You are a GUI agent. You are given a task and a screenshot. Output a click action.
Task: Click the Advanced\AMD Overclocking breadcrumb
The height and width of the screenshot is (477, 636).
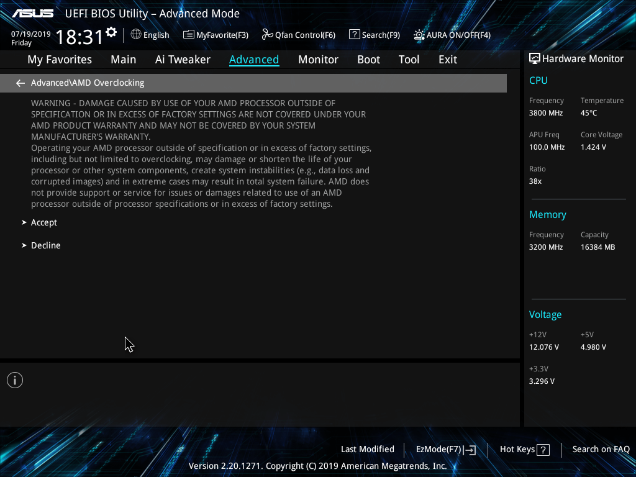coord(88,83)
